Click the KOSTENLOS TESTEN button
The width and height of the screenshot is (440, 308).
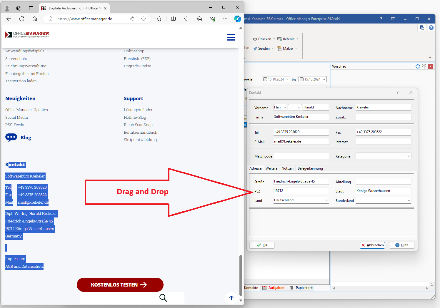pos(120,285)
